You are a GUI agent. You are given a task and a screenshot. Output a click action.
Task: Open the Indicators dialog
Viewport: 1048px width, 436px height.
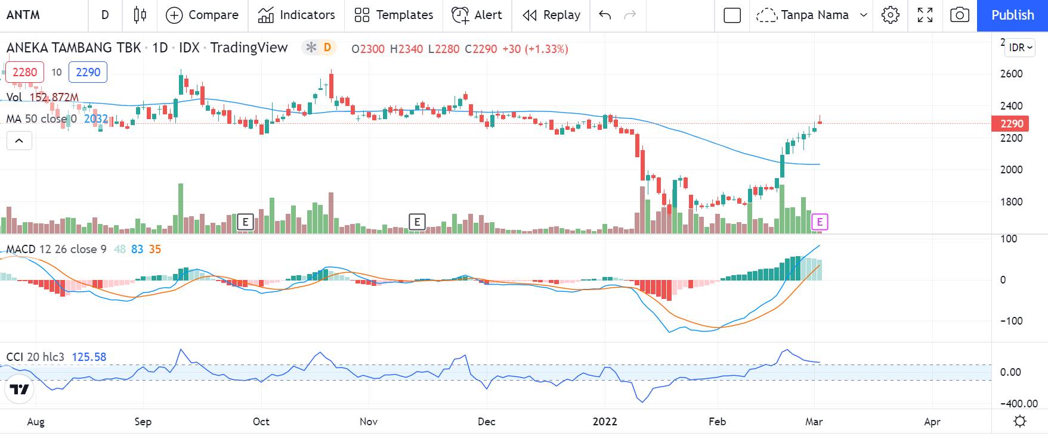pos(296,15)
